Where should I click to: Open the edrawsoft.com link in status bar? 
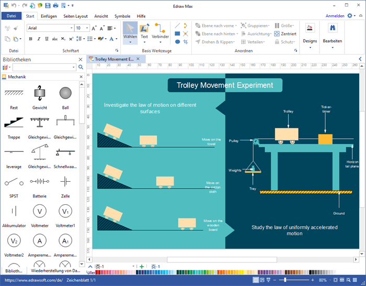pyautogui.click(x=33, y=280)
